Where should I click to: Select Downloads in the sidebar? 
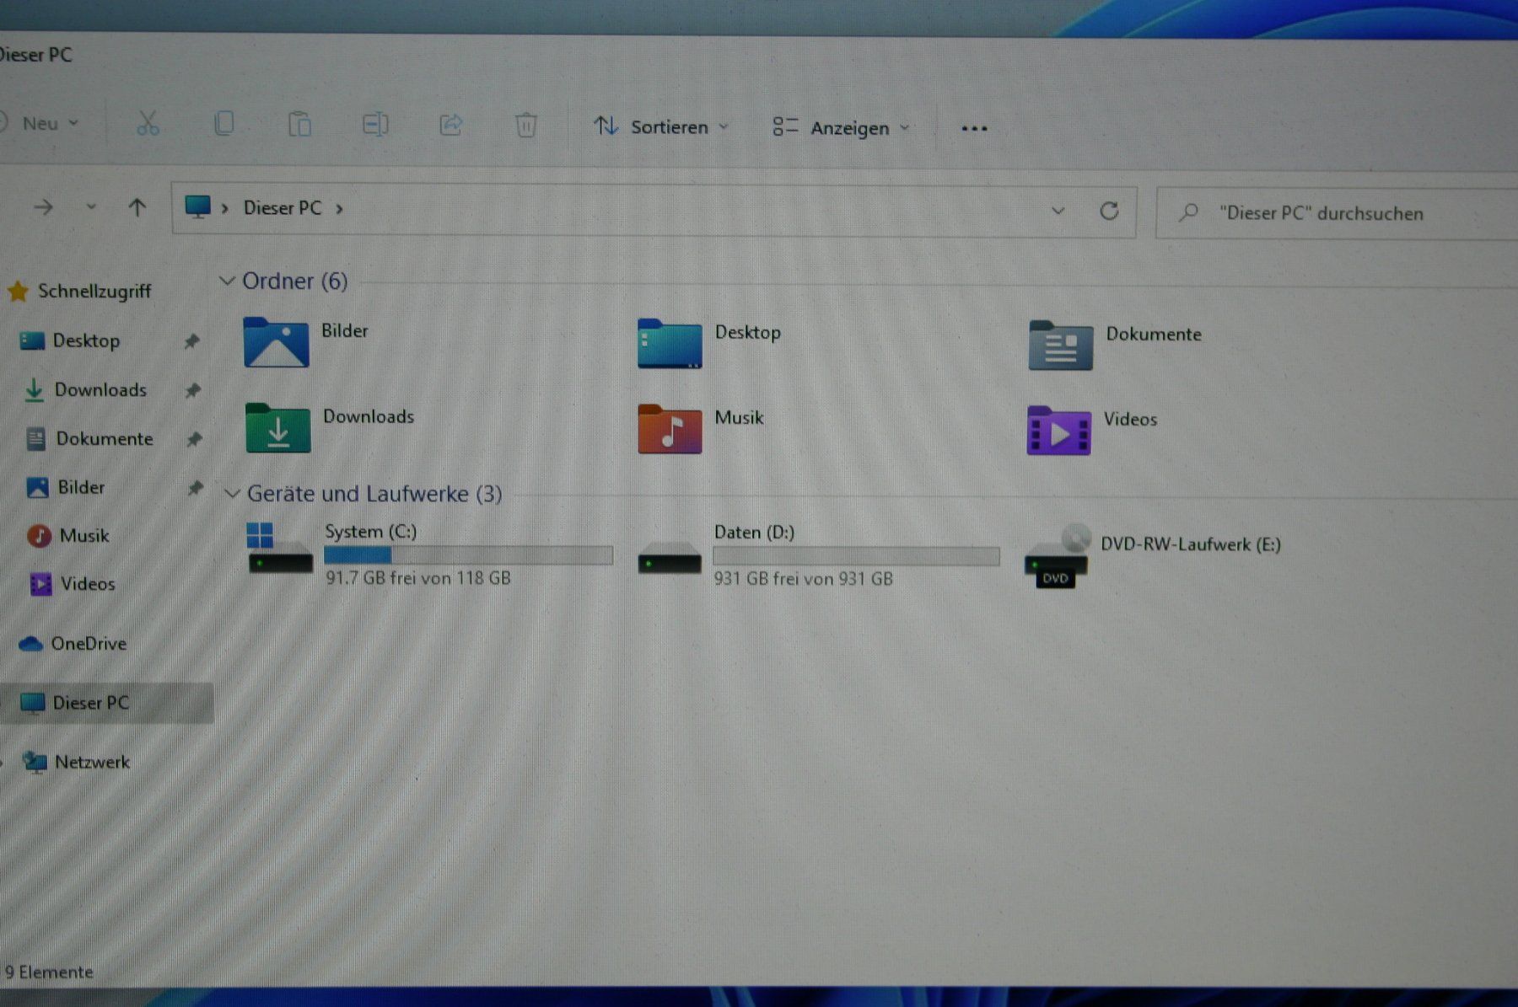tap(100, 390)
